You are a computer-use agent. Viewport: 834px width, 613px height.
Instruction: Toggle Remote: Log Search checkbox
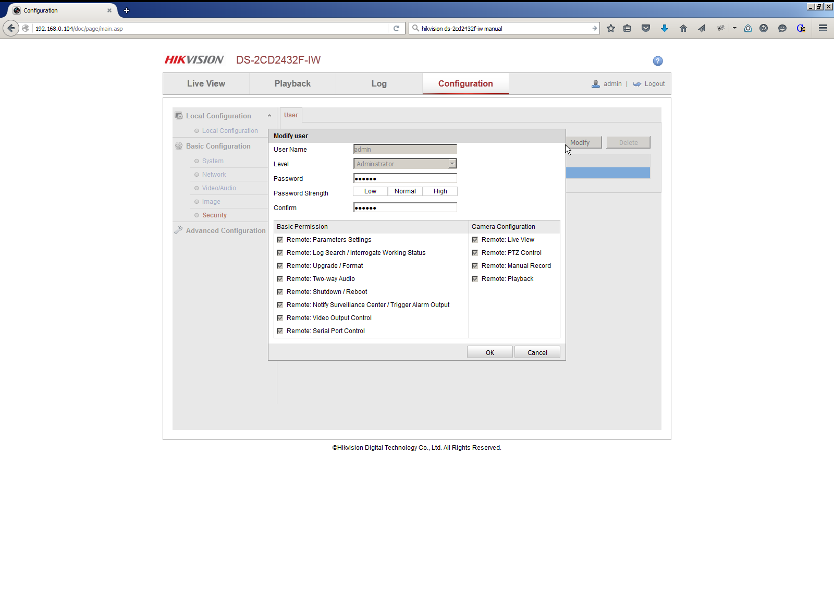[280, 253]
